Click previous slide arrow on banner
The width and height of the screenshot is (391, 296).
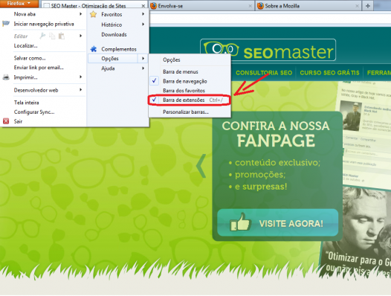(x=201, y=166)
